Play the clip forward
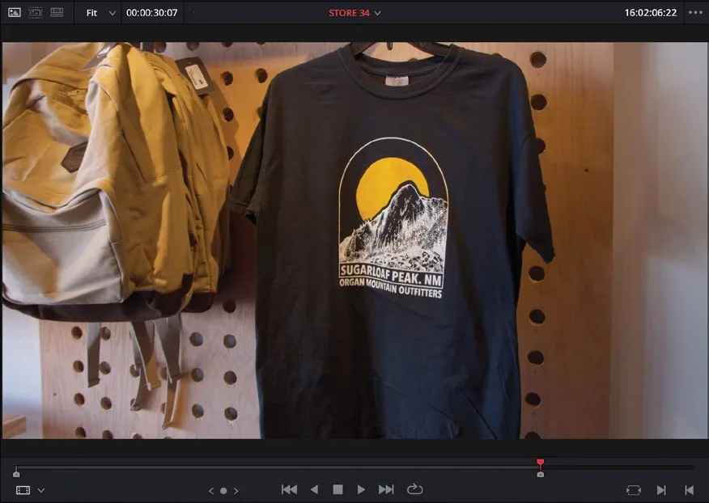Image resolution: width=709 pixels, height=503 pixels. tap(361, 489)
